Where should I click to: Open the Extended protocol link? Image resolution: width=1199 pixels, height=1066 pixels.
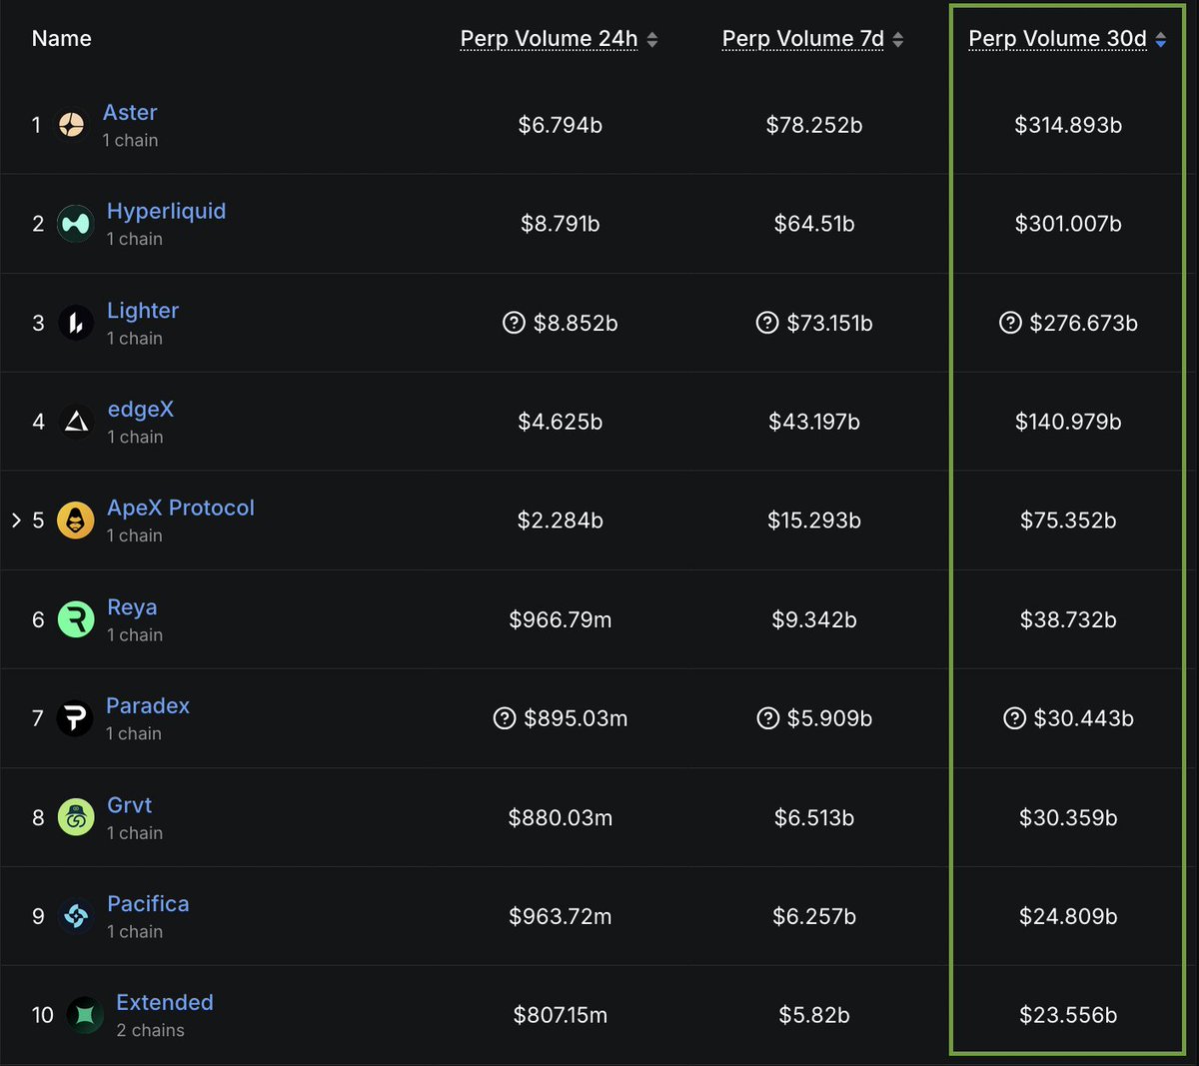tap(165, 1002)
